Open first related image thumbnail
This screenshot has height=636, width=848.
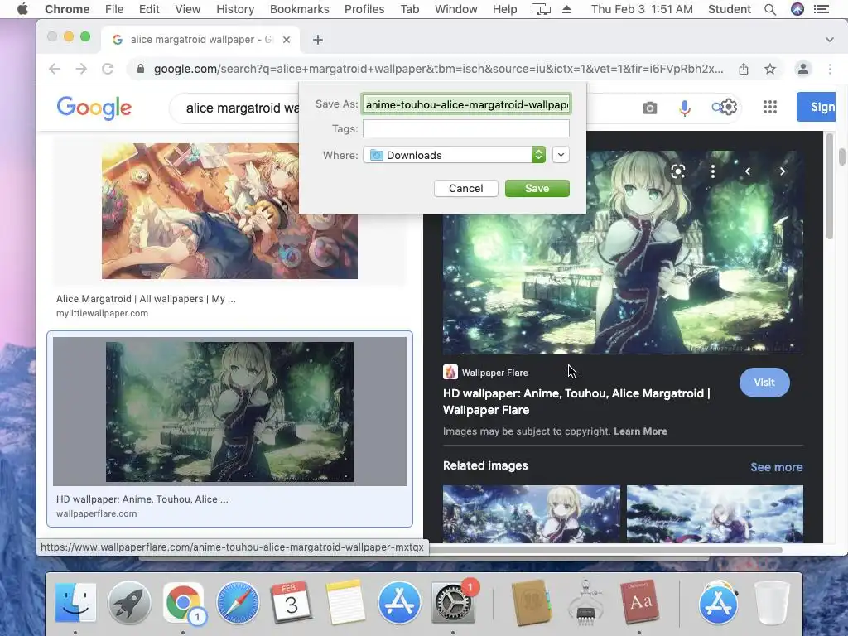(532, 513)
